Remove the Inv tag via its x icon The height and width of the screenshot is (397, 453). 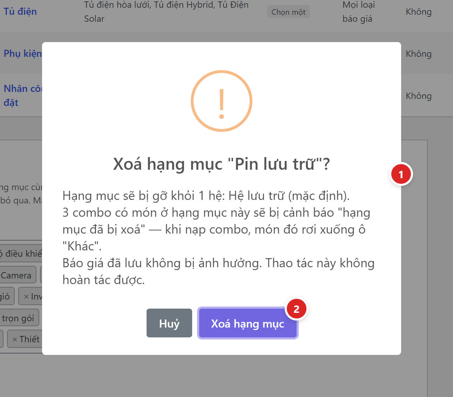(x=26, y=297)
